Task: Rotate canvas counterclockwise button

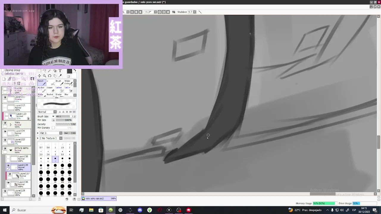Action: click(160, 12)
